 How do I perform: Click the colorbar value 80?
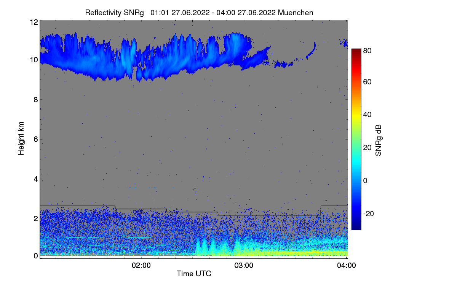coord(367,50)
